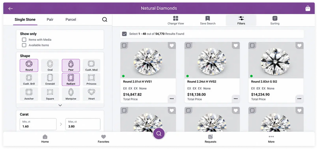Click the Round 2.01ct H VVS1 title

[x=138, y=82]
